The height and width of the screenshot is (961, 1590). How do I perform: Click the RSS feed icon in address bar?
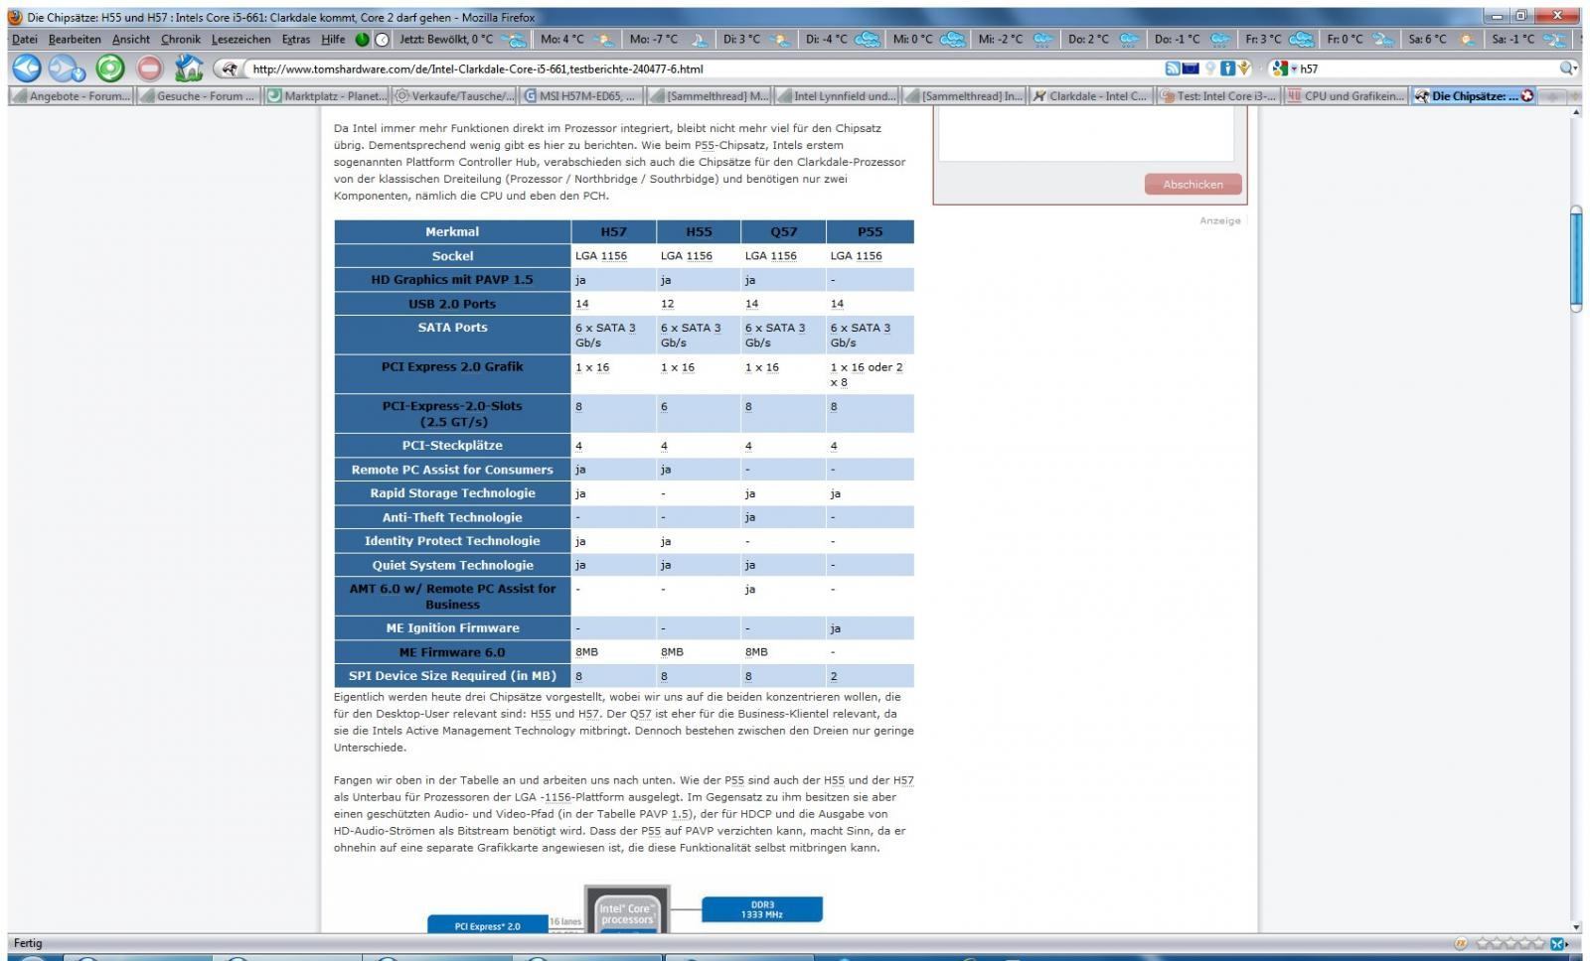1173,69
